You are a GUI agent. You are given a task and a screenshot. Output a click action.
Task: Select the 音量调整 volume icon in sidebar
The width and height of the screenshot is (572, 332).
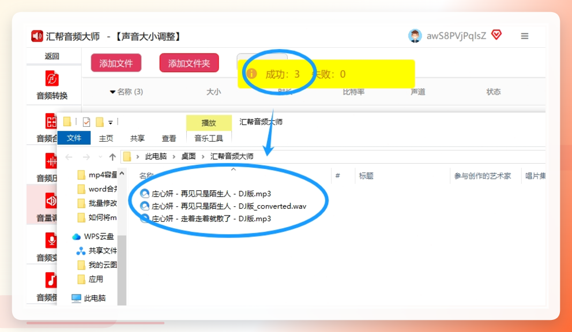click(x=50, y=200)
